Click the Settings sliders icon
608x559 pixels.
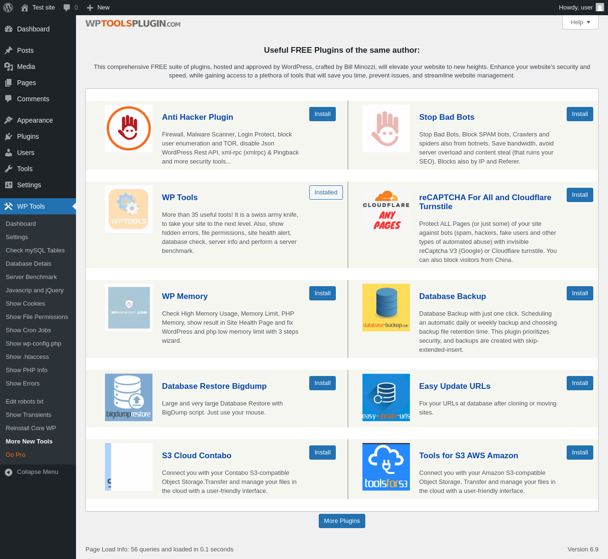click(x=9, y=185)
